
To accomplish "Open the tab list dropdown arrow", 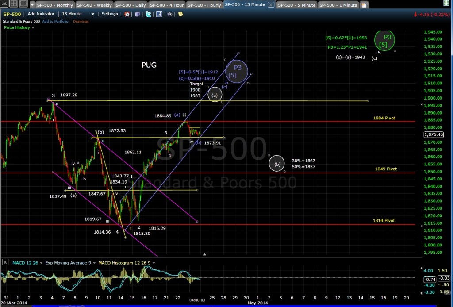I will [32, 5].
